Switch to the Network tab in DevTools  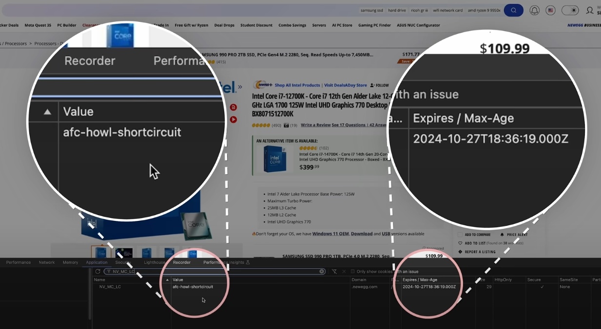pos(47,262)
